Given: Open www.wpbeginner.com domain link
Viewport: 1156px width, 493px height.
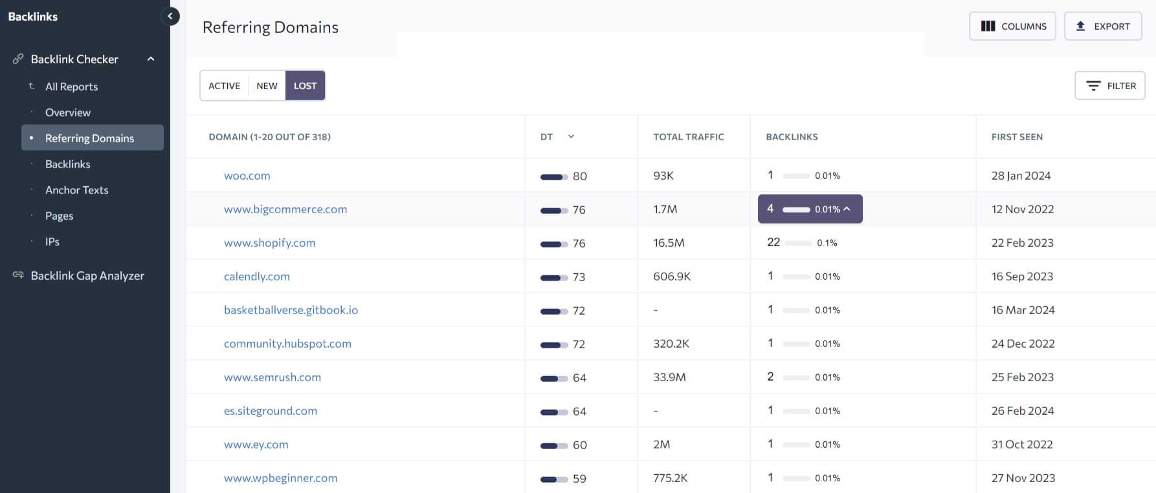Looking at the screenshot, I should (281, 478).
